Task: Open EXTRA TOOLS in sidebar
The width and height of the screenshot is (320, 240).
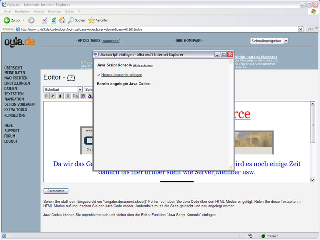Action: point(16,110)
